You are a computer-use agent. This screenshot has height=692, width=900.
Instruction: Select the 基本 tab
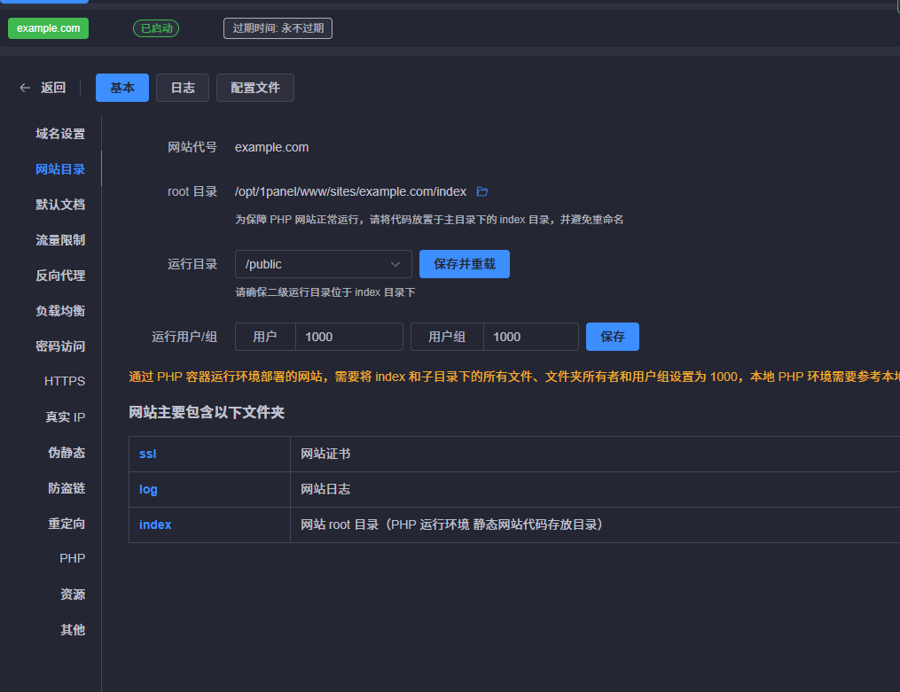122,88
